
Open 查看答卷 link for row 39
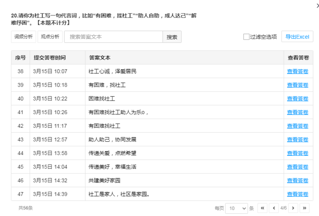point(297,85)
